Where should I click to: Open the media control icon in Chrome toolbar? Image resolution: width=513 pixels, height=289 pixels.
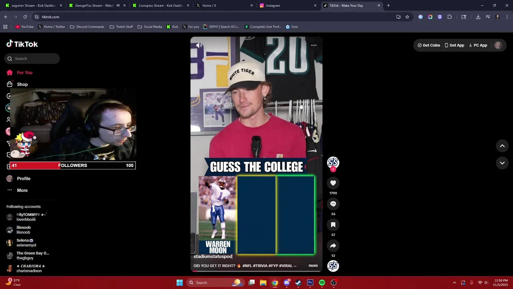point(488,17)
